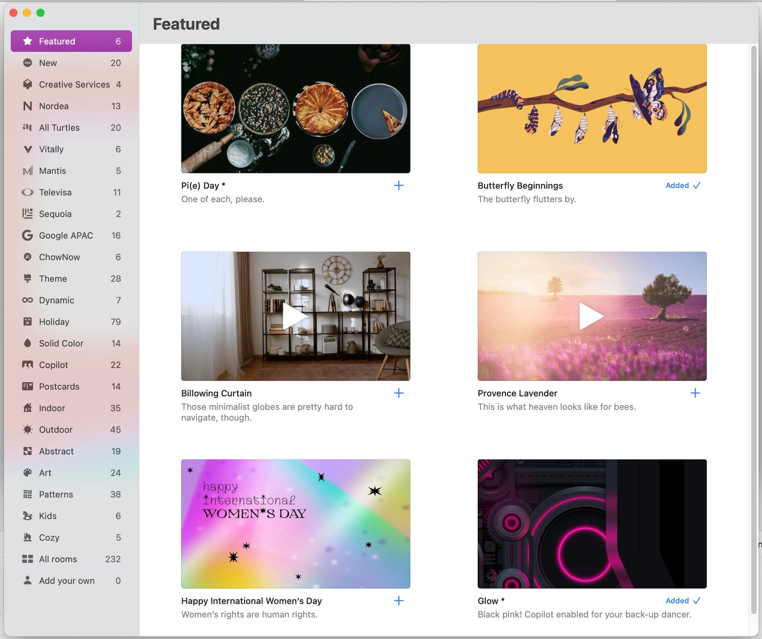Click the Dynamic infinity loop icon
This screenshot has width=762, height=639.
(x=28, y=300)
